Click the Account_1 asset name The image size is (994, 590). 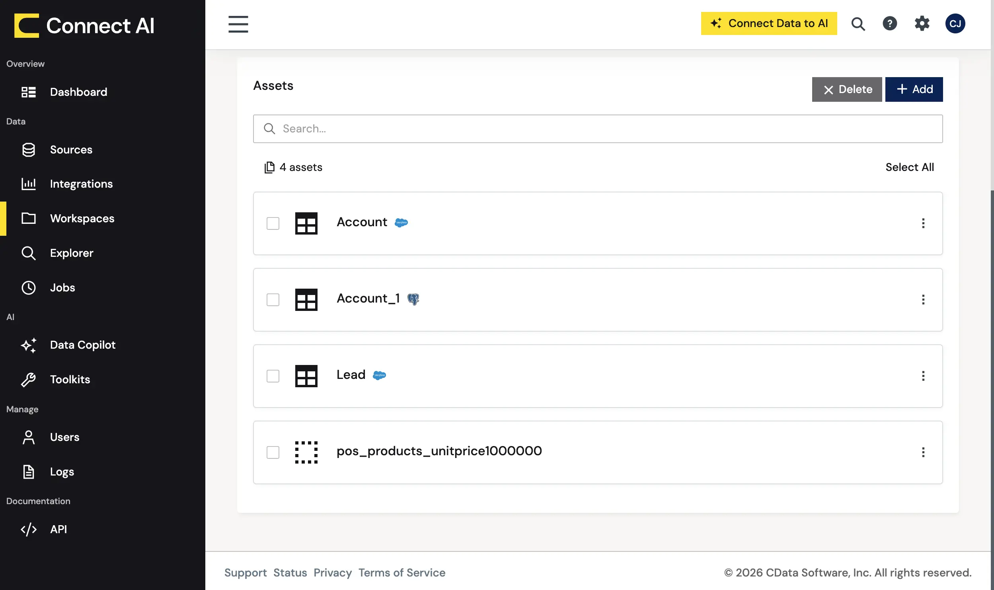[368, 299]
